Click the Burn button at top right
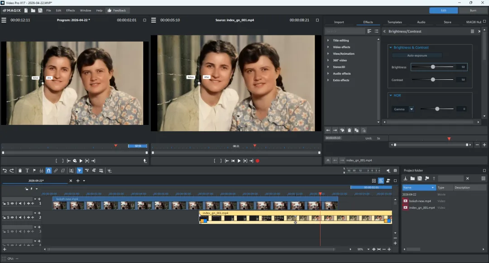489x263 pixels. click(x=473, y=10)
